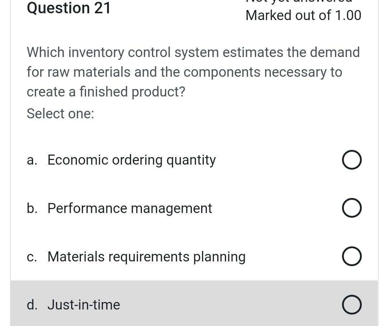Click the Select one prompt text

60,113
